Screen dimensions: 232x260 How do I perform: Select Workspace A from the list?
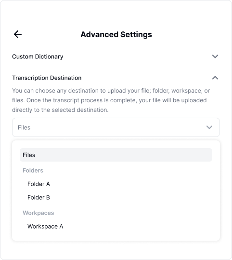45,226
